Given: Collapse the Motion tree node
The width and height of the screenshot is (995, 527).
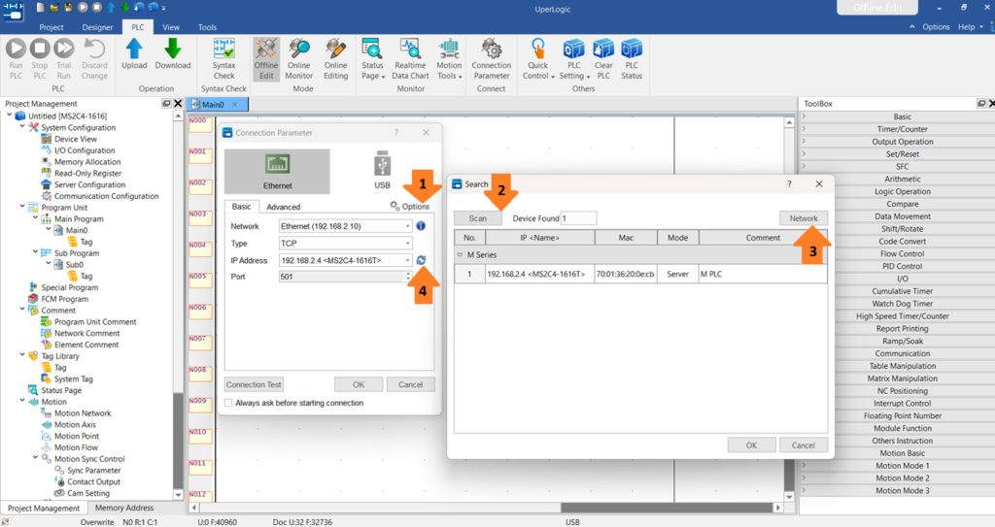Looking at the screenshot, I should [22, 401].
